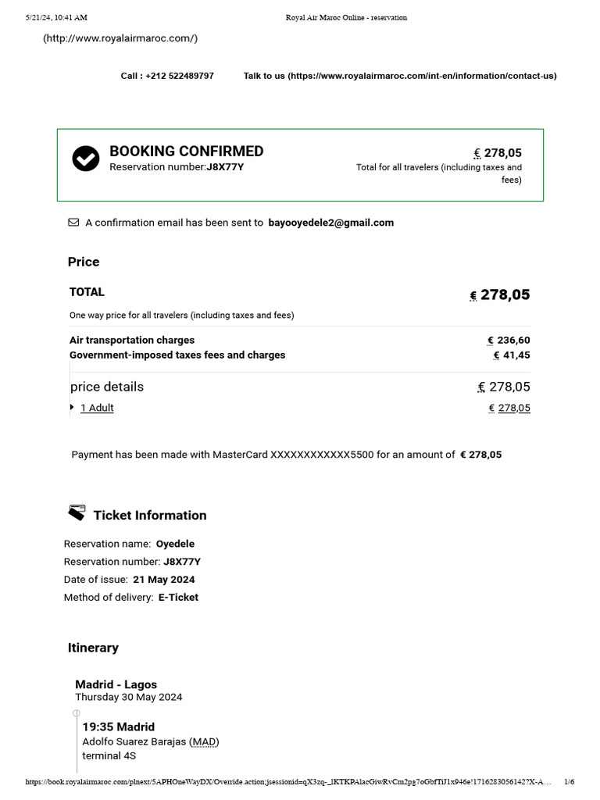The width and height of the screenshot is (600, 800).
Task: Click the Call +212 522489797 phone number
Action: (x=167, y=76)
